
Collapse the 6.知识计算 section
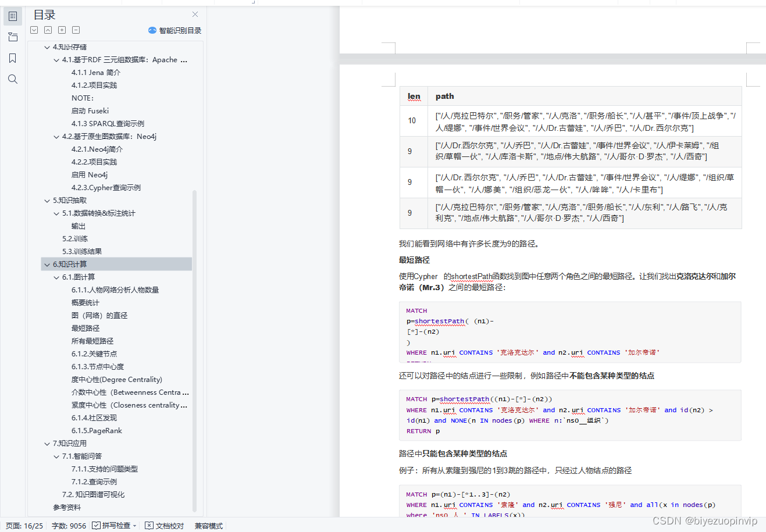point(47,265)
